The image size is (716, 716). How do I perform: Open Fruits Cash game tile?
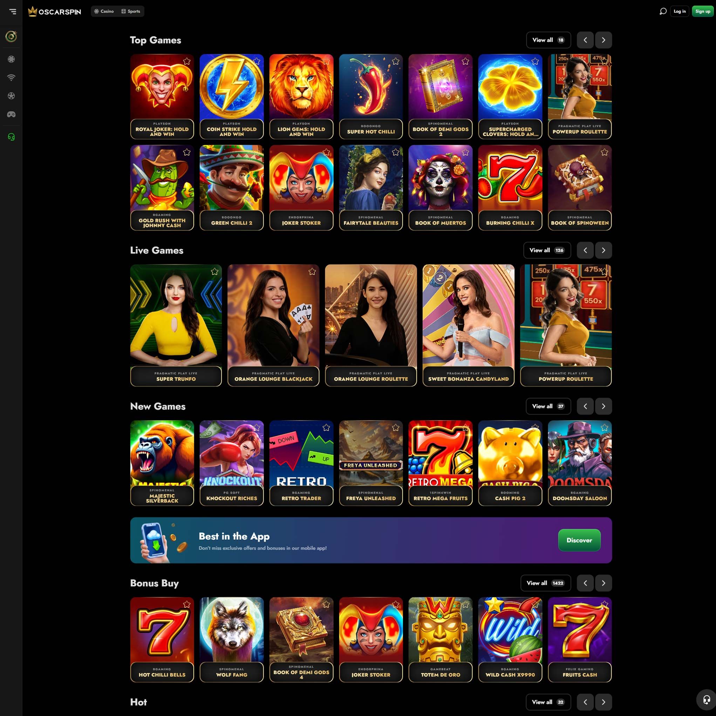(580, 640)
